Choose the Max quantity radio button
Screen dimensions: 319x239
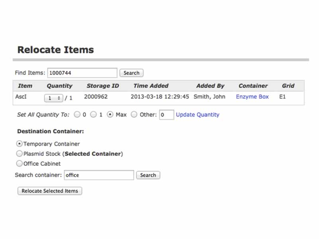(x=110, y=115)
